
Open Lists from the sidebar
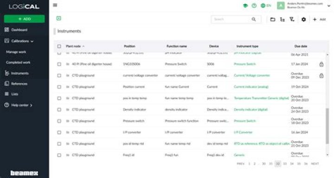[14, 94]
